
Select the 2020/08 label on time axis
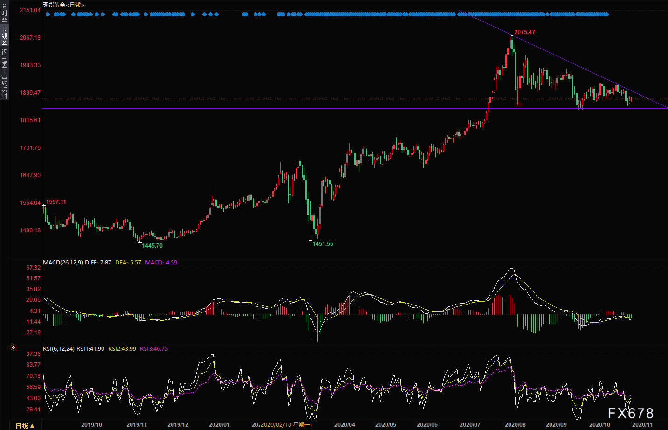[515, 425]
